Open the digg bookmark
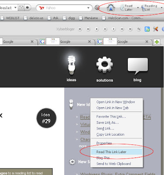This screenshot has height=175, width=164. 68,18
